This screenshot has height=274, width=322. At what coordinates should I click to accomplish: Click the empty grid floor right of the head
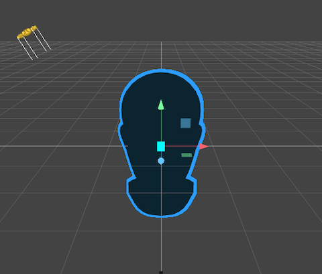[x=257, y=179]
